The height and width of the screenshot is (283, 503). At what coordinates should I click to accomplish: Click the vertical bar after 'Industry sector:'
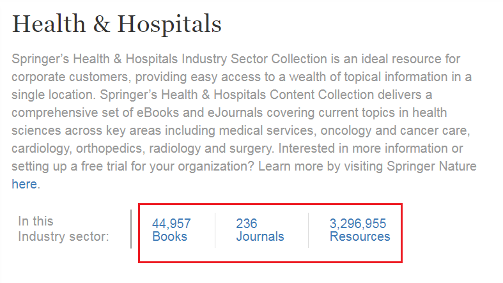click(x=131, y=229)
